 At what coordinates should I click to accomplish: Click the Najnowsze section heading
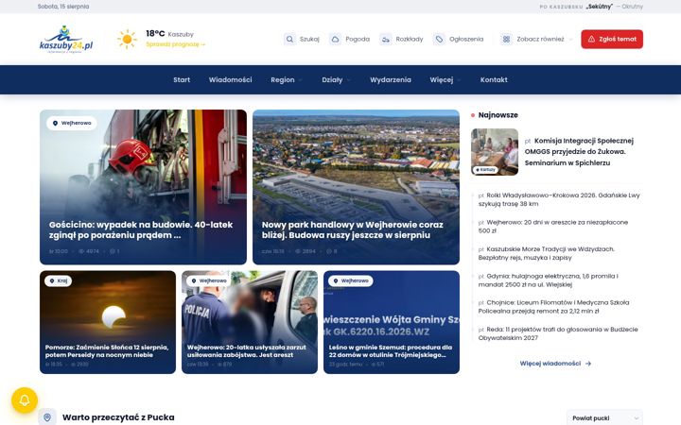pyautogui.click(x=498, y=115)
